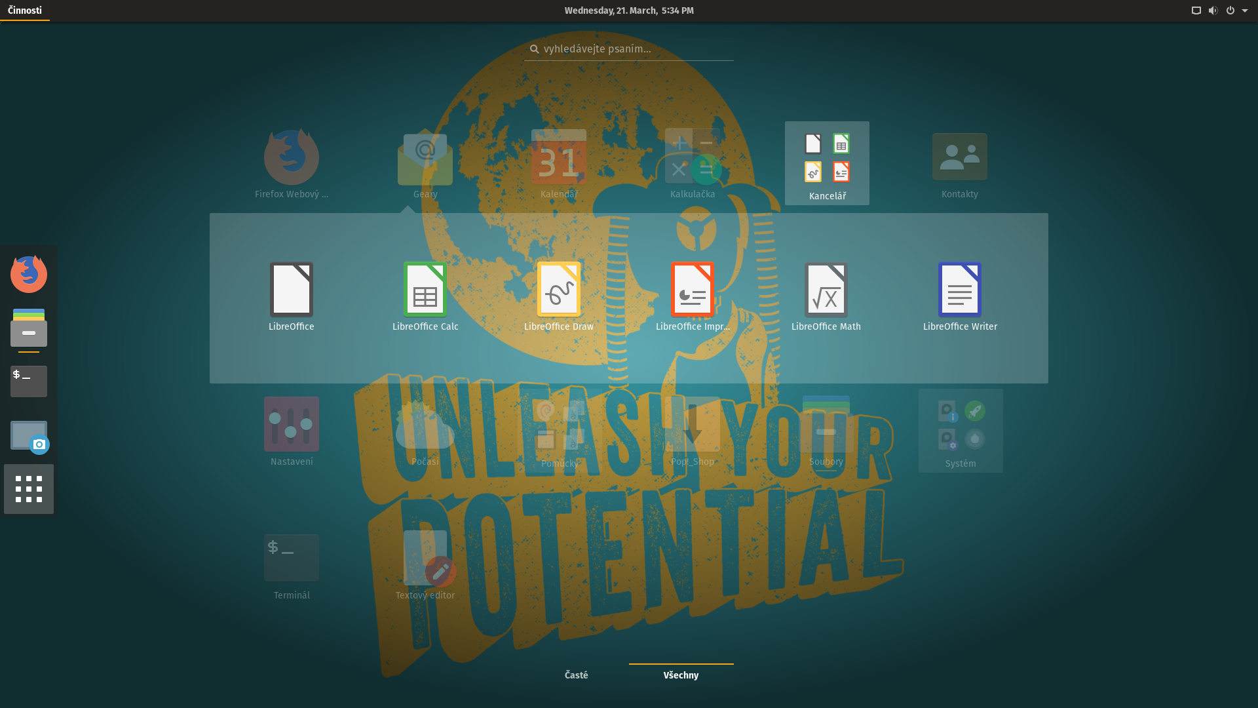Screen dimensions: 1258x708
Task: Launch LibreOffice Math
Action: click(826, 290)
